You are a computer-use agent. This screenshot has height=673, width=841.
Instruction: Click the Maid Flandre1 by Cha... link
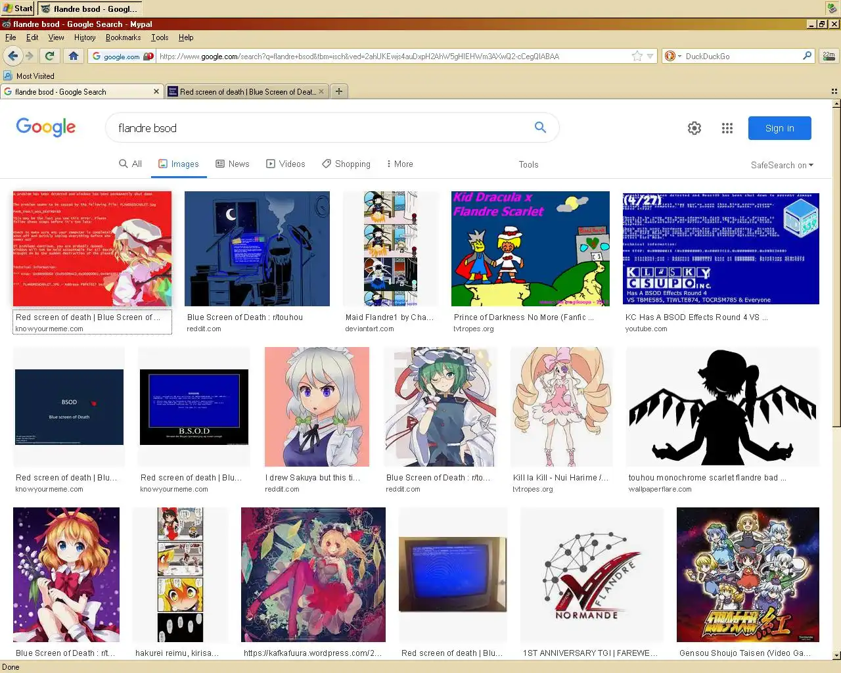coord(390,317)
